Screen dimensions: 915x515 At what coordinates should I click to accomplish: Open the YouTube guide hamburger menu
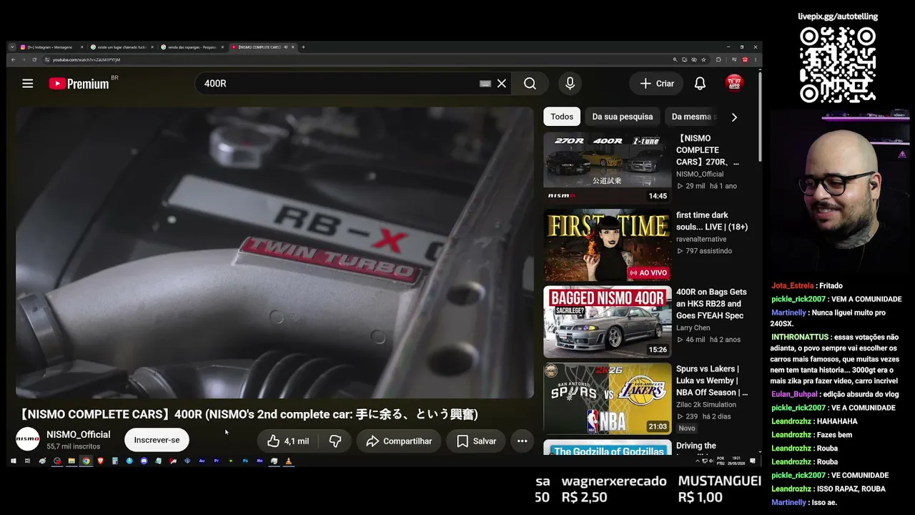[x=28, y=84]
